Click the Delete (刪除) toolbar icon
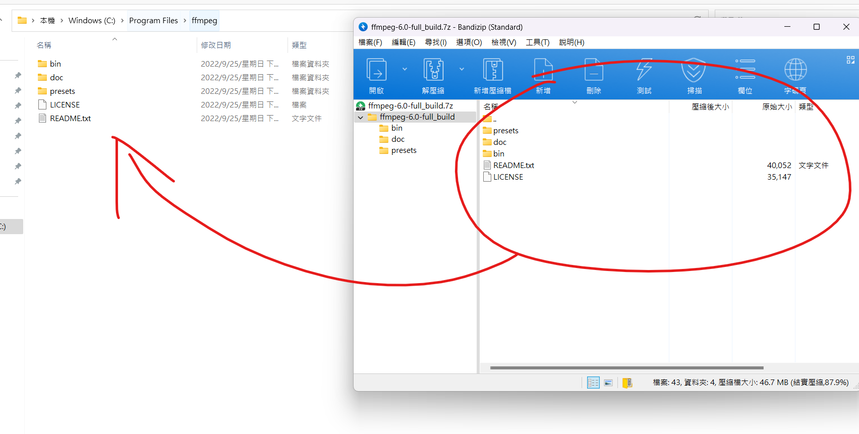 point(594,70)
